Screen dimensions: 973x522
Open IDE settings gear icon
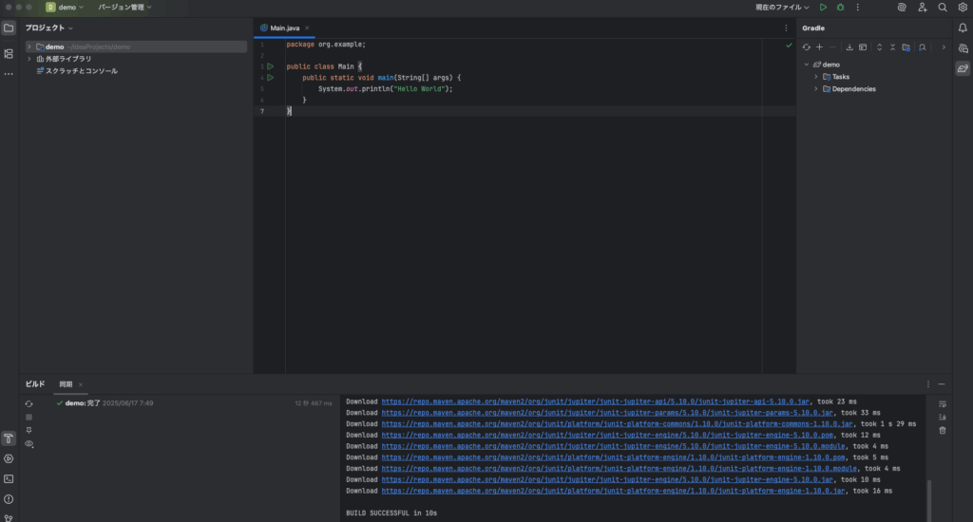coord(963,8)
